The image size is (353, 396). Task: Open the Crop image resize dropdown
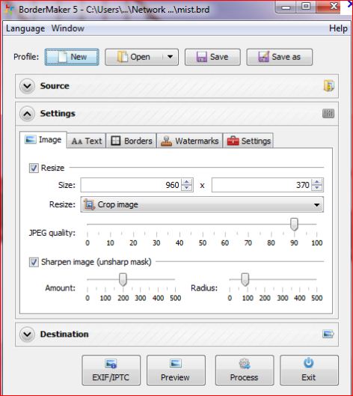(x=202, y=204)
